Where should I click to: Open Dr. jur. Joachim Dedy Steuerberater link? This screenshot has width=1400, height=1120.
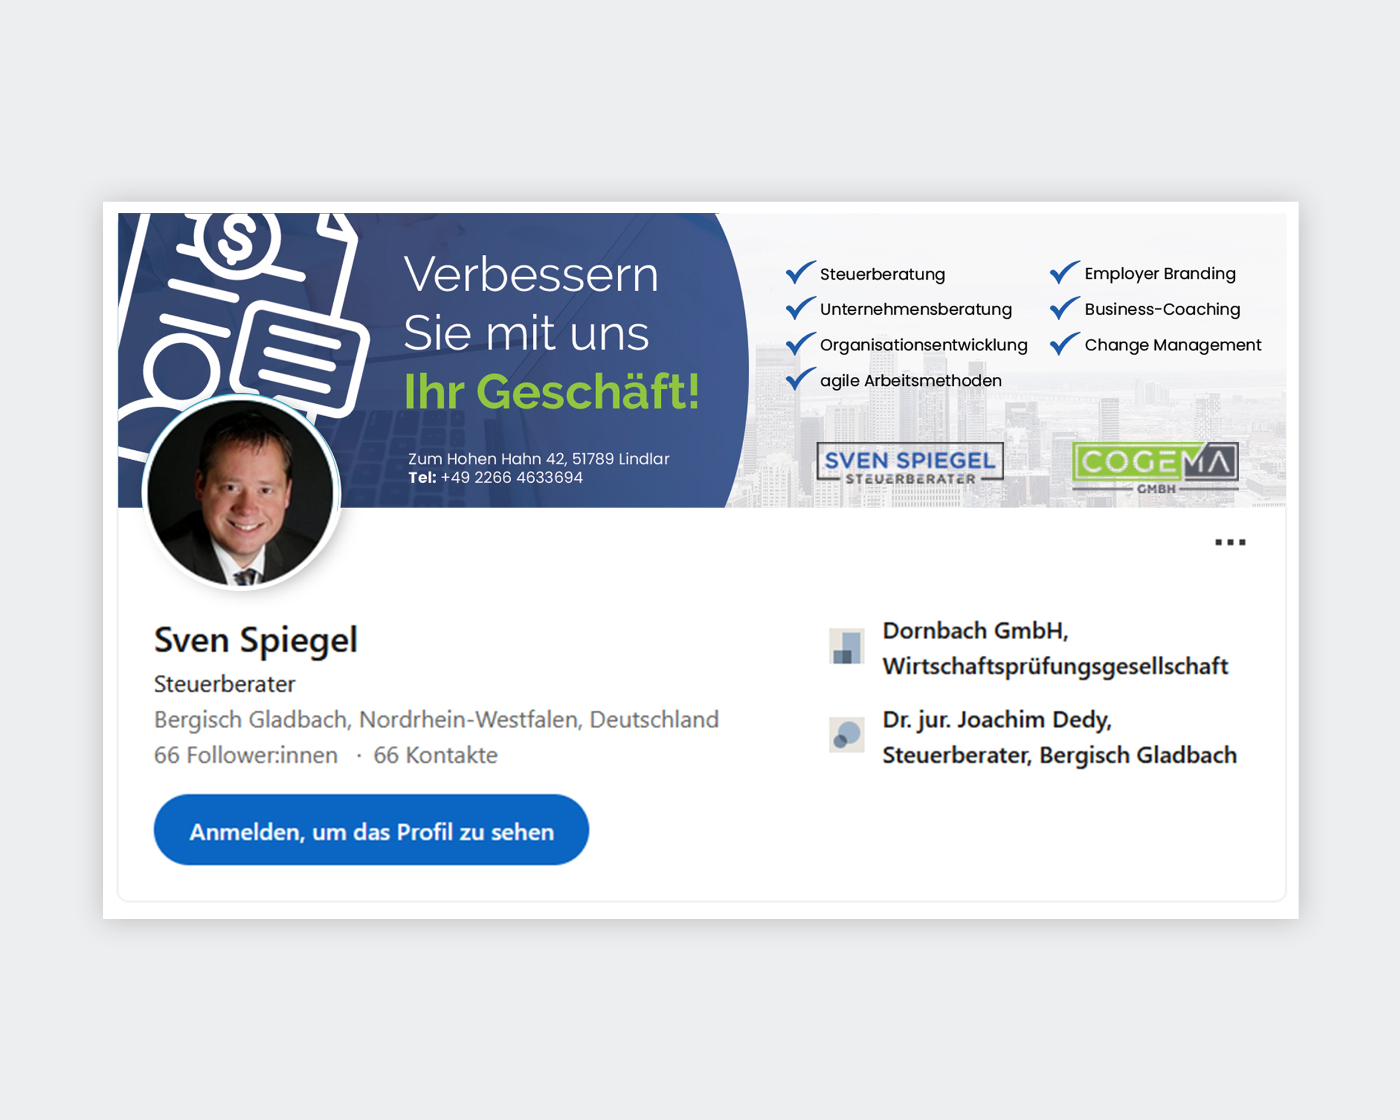[1060, 737]
